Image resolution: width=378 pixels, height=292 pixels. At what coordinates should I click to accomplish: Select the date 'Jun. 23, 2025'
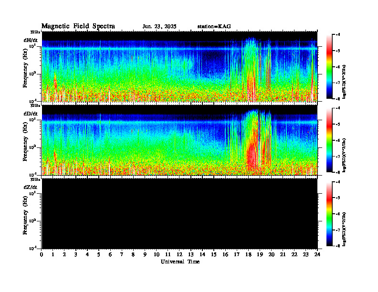point(159,27)
